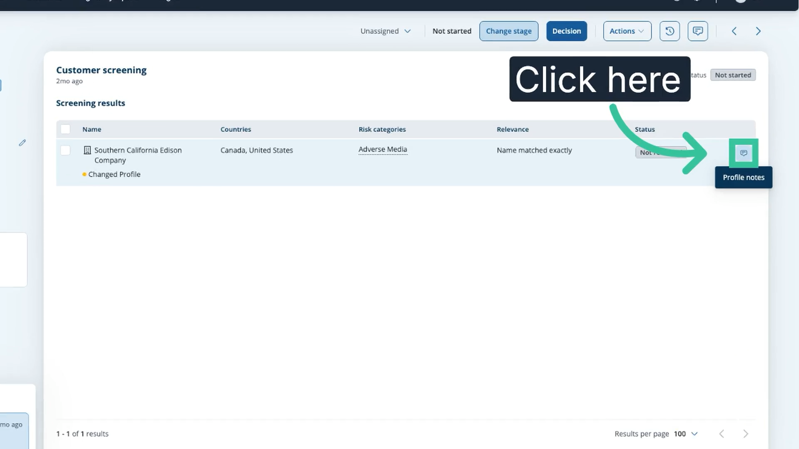The height and width of the screenshot is (449, 799).
Task: Sort by the Risk categories column header
Action: [x=382, y=129]
